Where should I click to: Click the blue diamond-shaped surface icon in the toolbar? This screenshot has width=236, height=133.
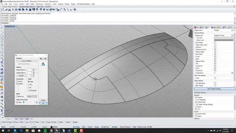[x=27, y=10]
